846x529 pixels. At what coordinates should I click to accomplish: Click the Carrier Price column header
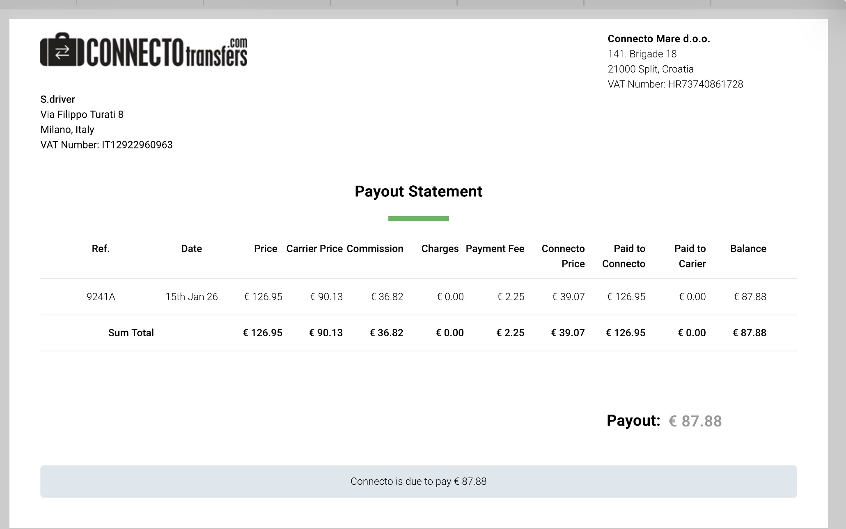click(x=314, y=249)
